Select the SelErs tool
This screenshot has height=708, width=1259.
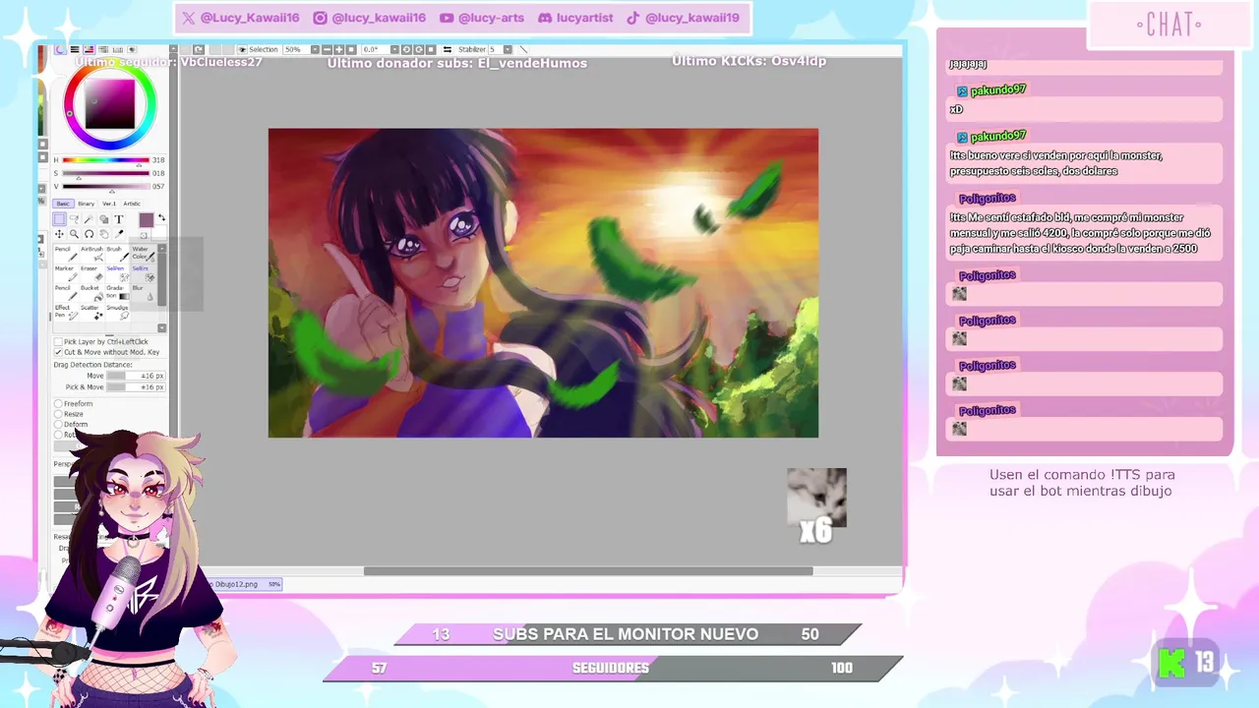click(x=144, y=273)
